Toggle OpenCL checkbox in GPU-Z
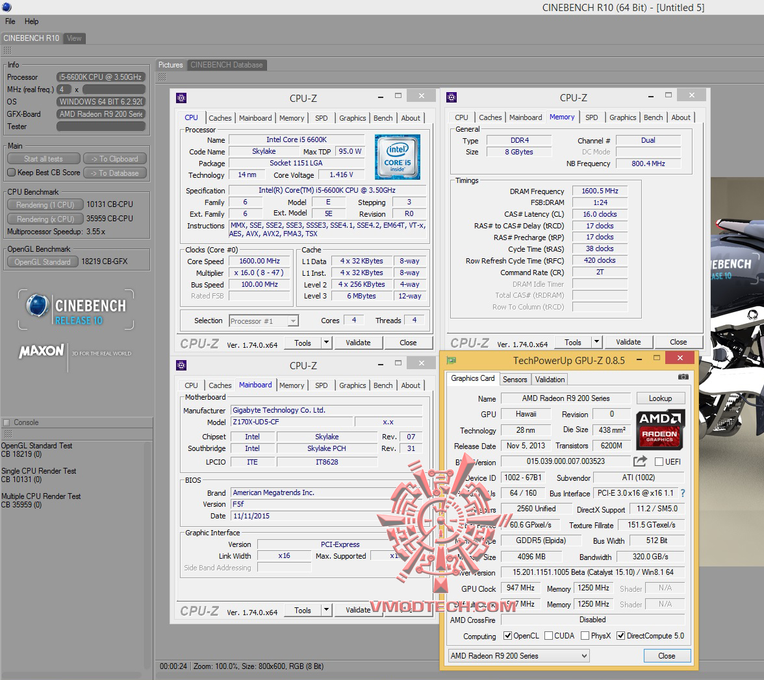 coord(508,635)
